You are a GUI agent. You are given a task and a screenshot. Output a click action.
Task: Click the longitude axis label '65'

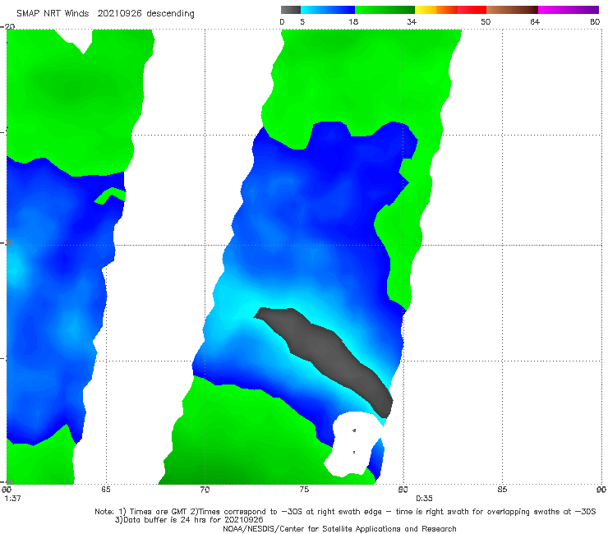tap(106, 490)
